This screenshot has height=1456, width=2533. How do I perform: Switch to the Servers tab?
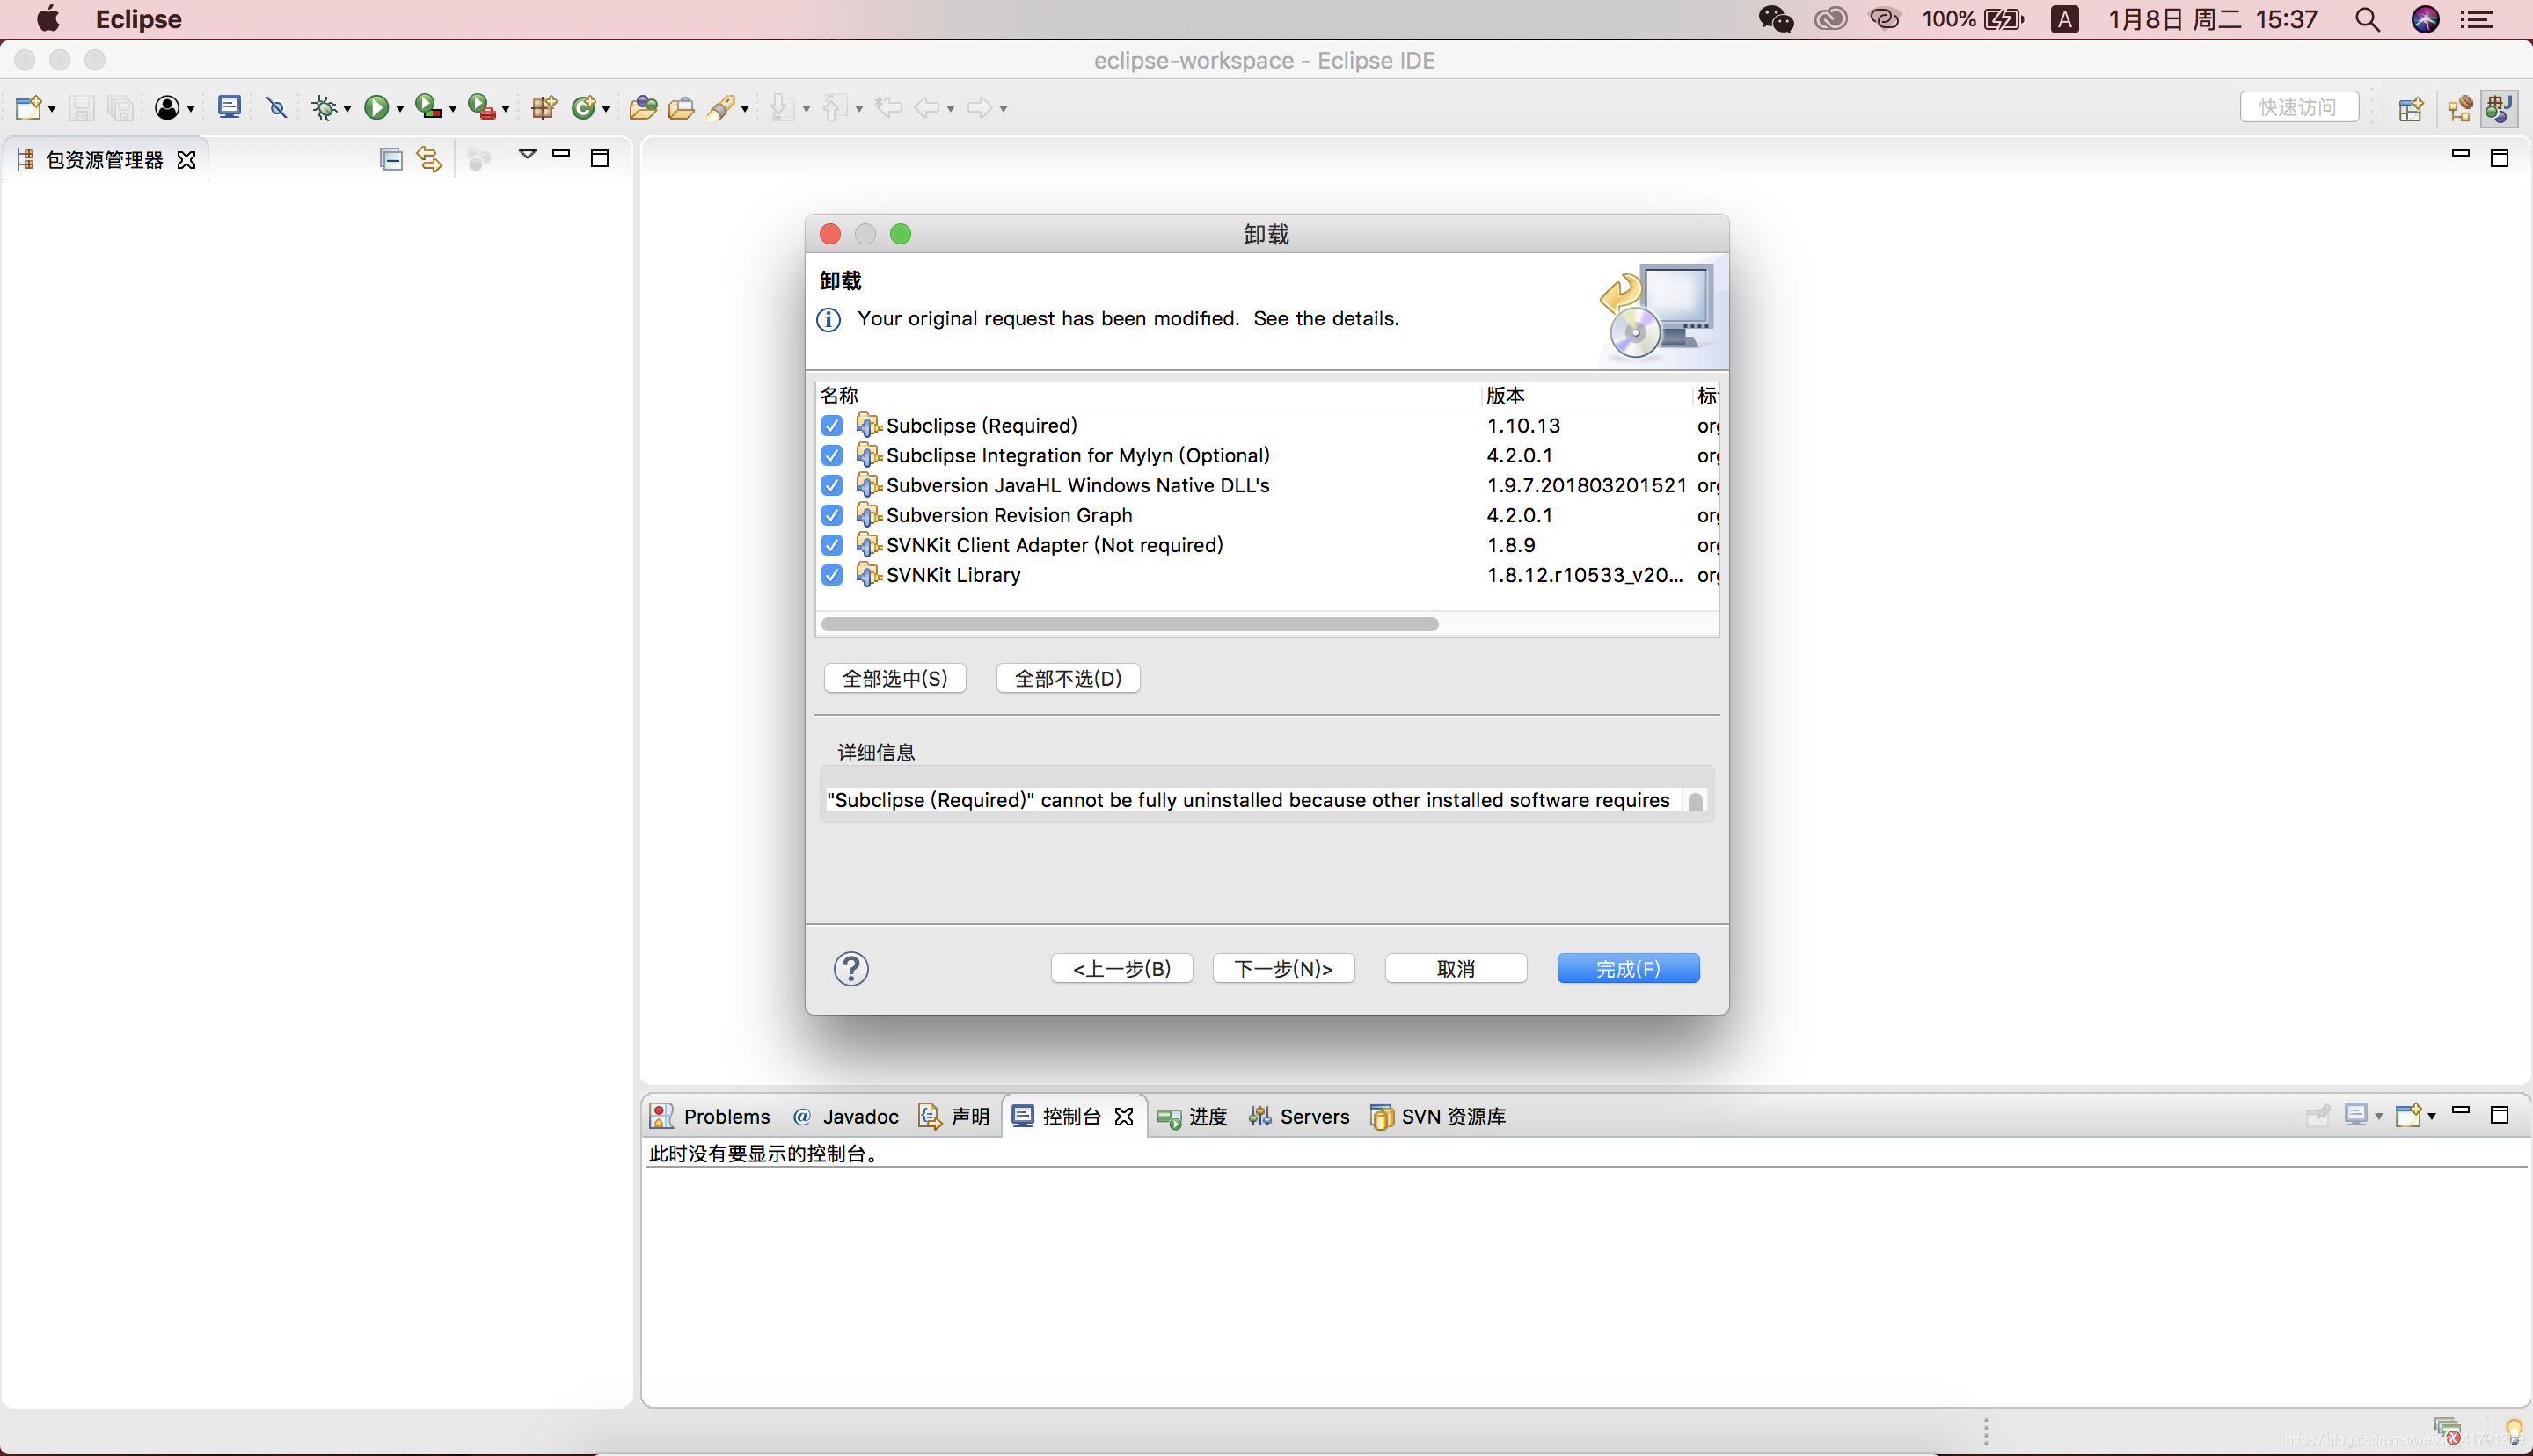pyautogui.click(x=1299, y=1116)
